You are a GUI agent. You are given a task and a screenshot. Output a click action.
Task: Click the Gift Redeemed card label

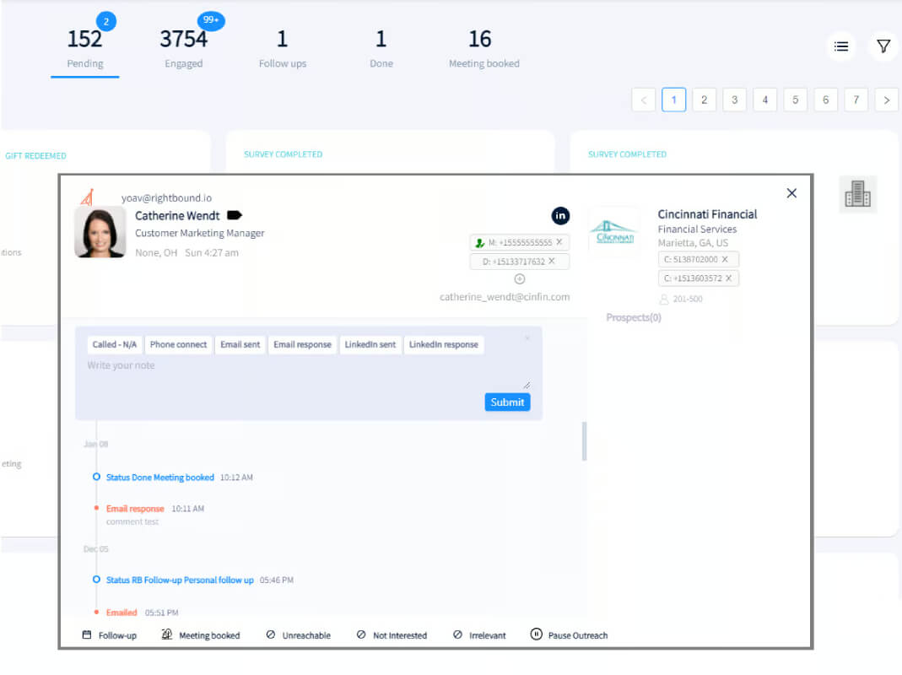[x=35, y=156]
